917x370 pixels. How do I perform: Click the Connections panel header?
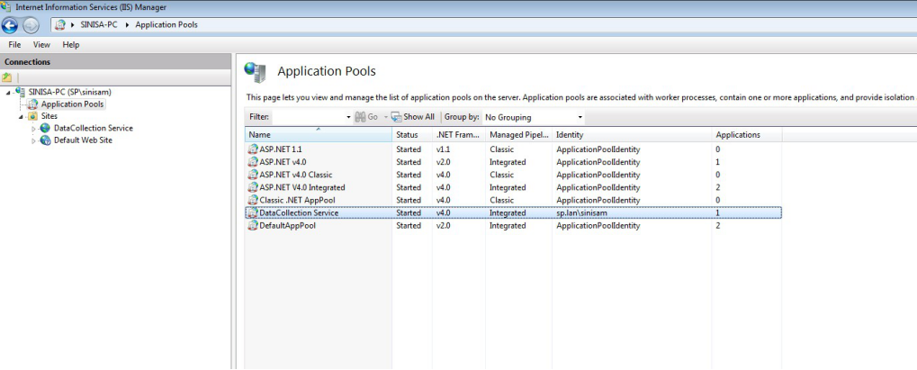115,61
